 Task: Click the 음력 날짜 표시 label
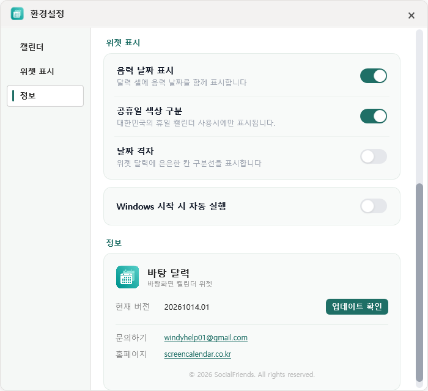coord(145,71)
